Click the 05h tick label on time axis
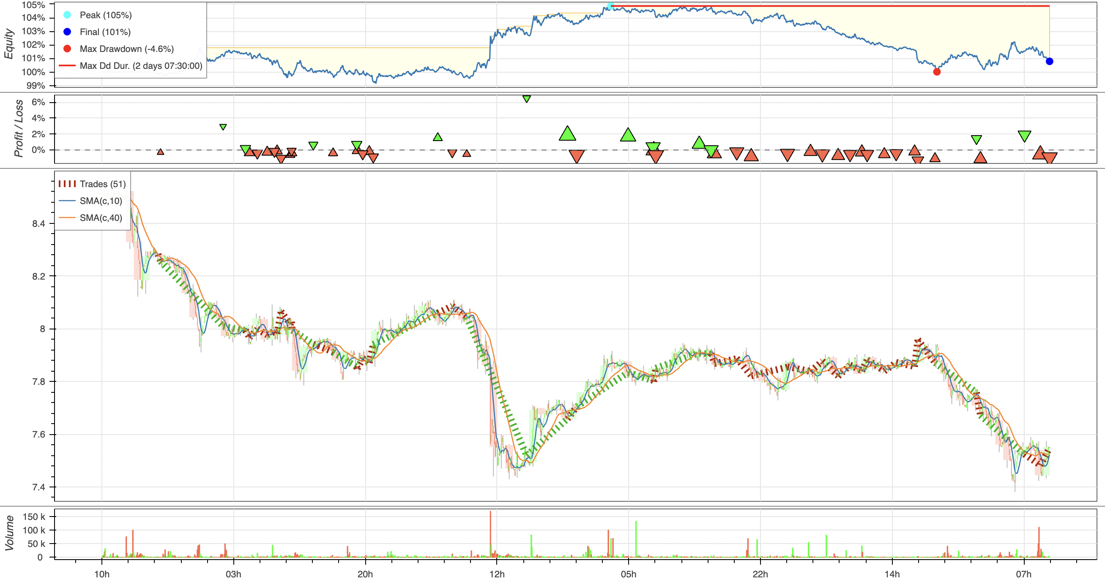The height and width of the screenshot is (582, 1105). tap(629, 574)
